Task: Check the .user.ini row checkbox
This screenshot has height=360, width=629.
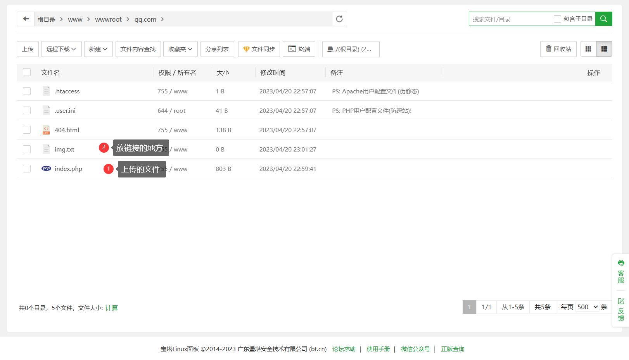Action: pyautogui.click(x=27, y=110)
